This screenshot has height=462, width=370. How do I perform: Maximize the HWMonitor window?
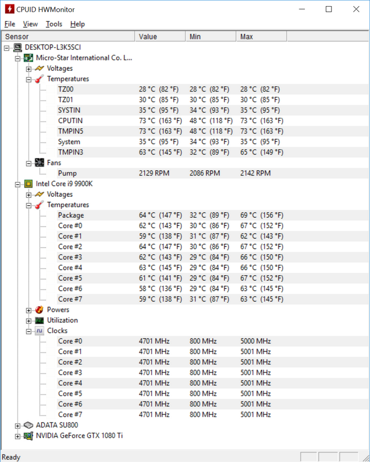[329, 9]
